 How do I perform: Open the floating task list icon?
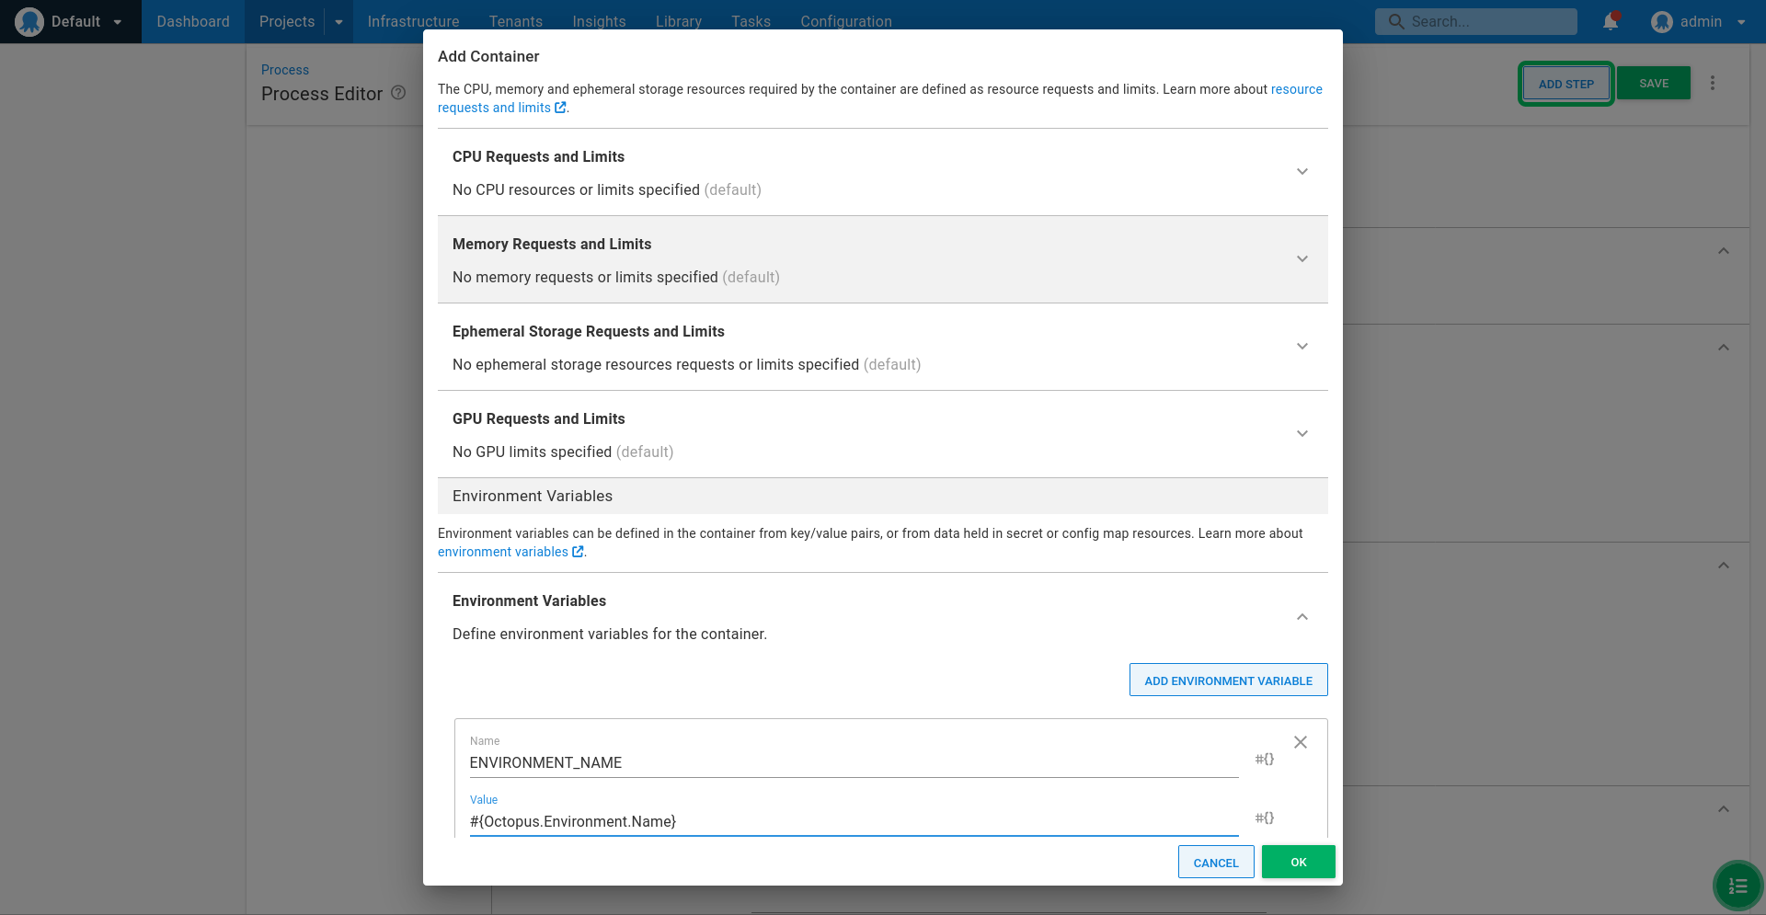[x=1737, y=886]
